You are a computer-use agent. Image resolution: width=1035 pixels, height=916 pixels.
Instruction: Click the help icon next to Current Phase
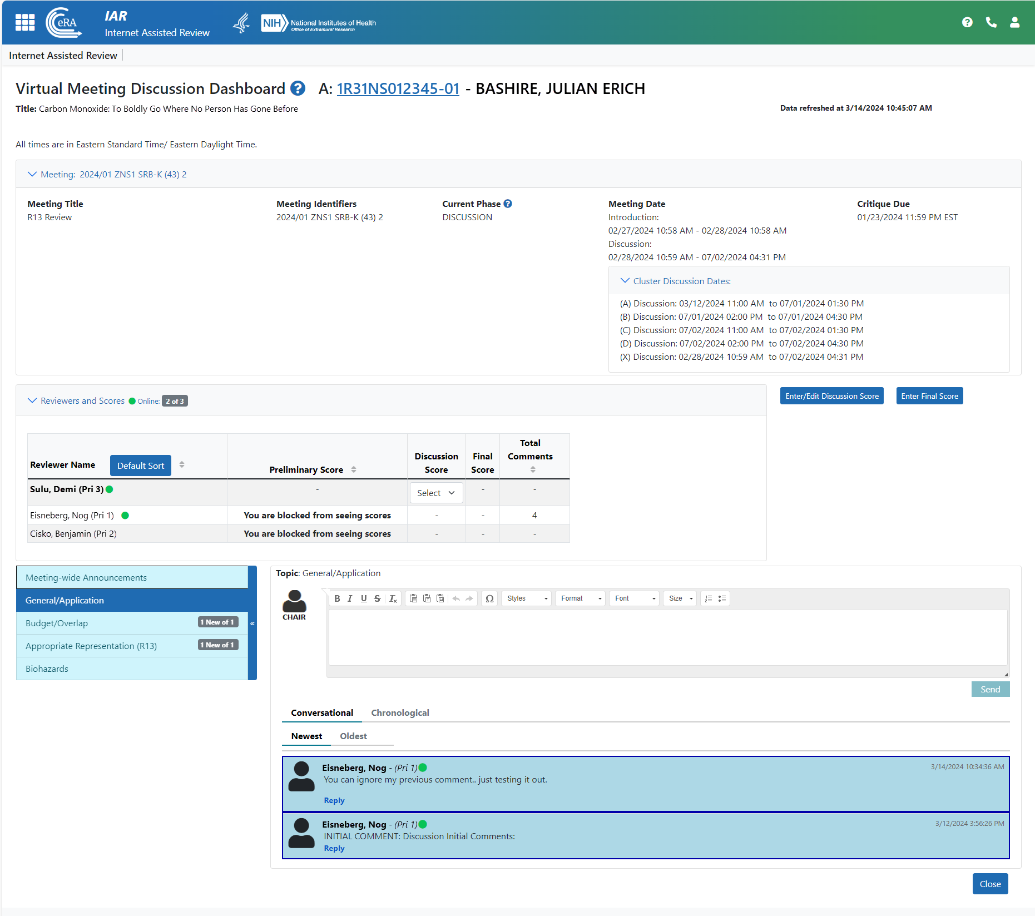(508, 204)
